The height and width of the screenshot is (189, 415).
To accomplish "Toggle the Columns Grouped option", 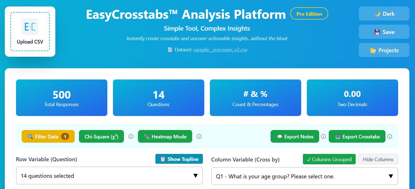I will point(329,159).
